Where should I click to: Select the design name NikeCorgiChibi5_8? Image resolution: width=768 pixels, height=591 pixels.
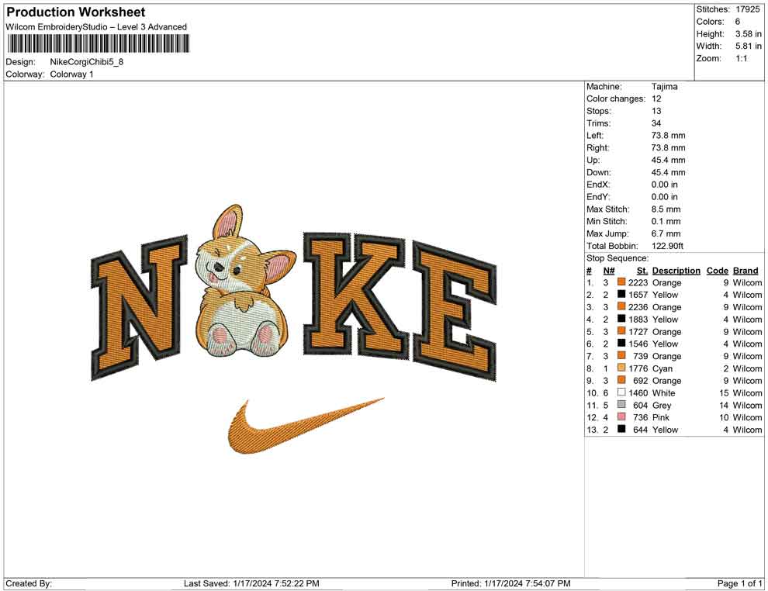point(87,62)
